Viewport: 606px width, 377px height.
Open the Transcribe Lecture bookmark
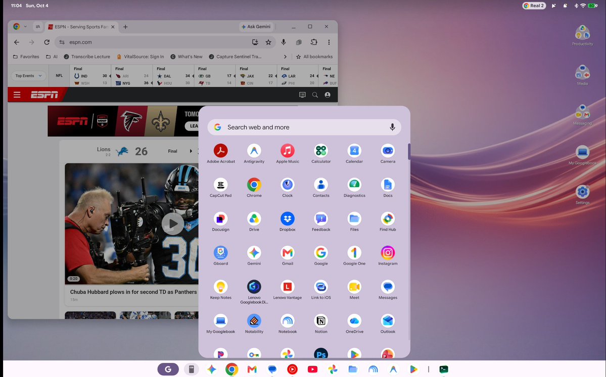point(87,57)
